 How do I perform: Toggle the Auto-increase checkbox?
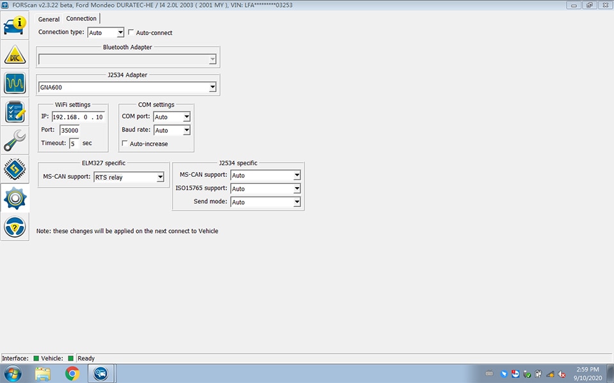125,144
